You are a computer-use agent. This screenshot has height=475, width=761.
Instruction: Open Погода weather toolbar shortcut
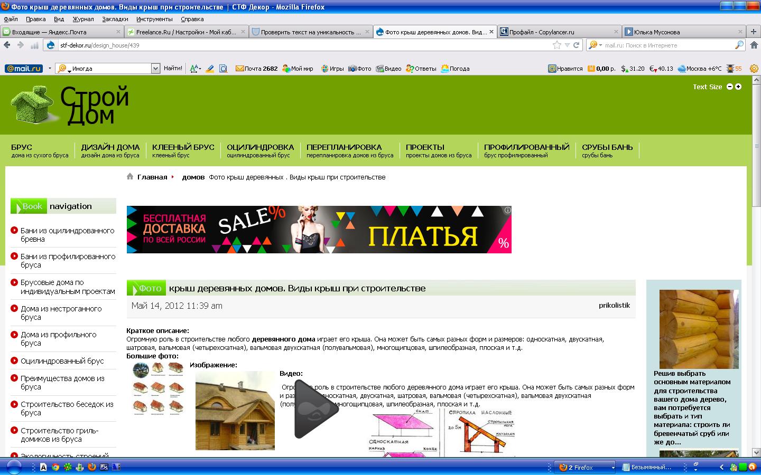coord(455,69)
